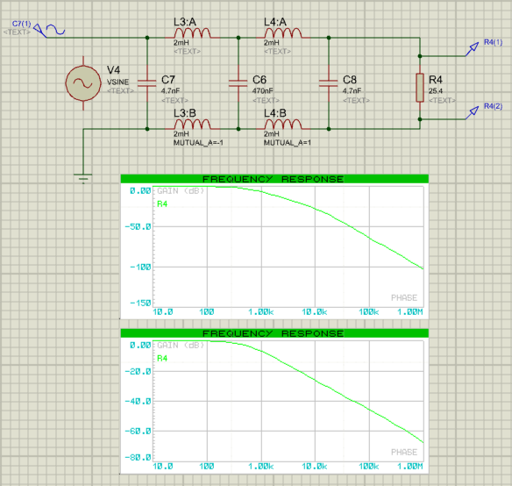Select the R4(2) voltage probe arrow

(472, 113)
